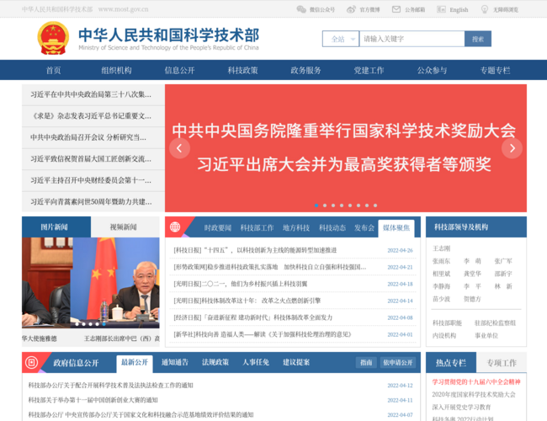Select the first banner carousel dot
This screenshot has height=421, width=547.
(x=316, y=205)
